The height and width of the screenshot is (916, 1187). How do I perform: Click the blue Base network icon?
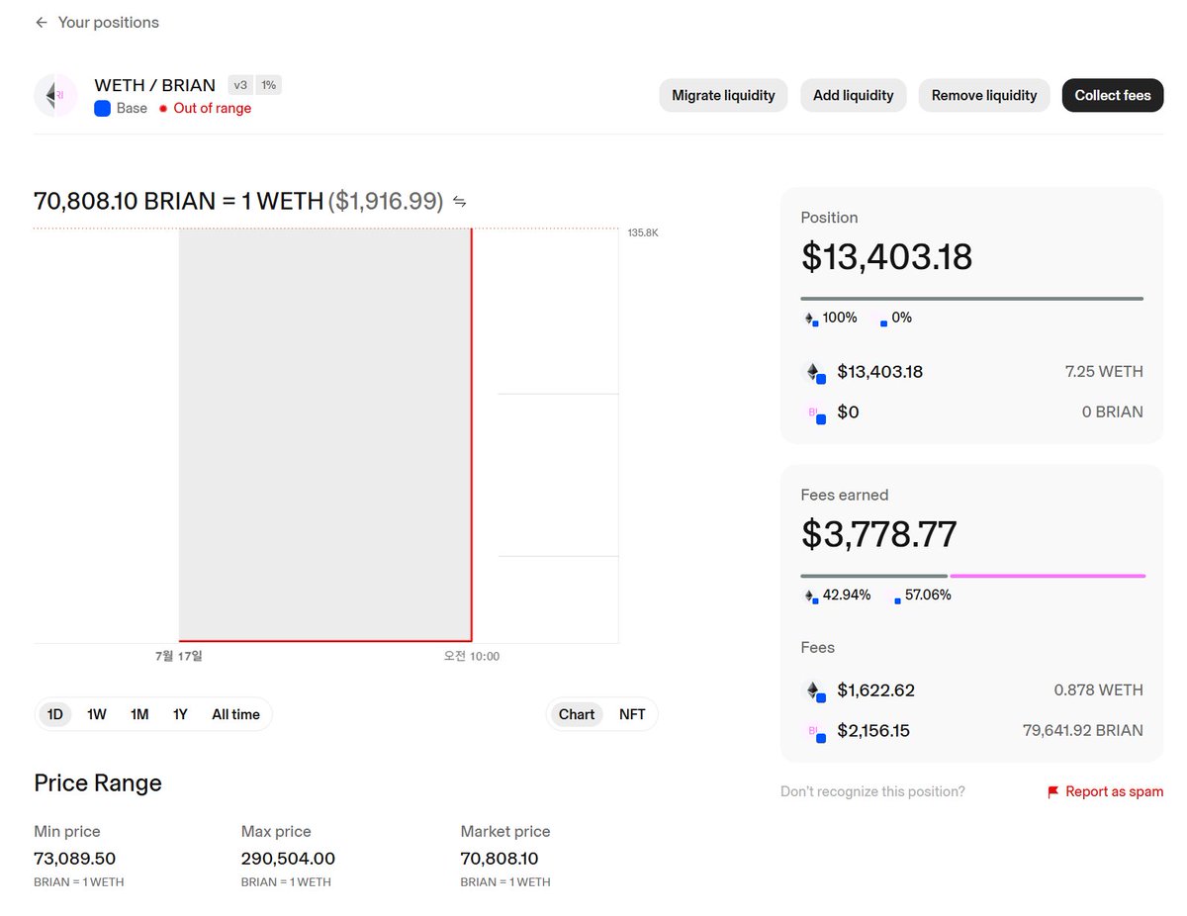click(x=102, y=109)
